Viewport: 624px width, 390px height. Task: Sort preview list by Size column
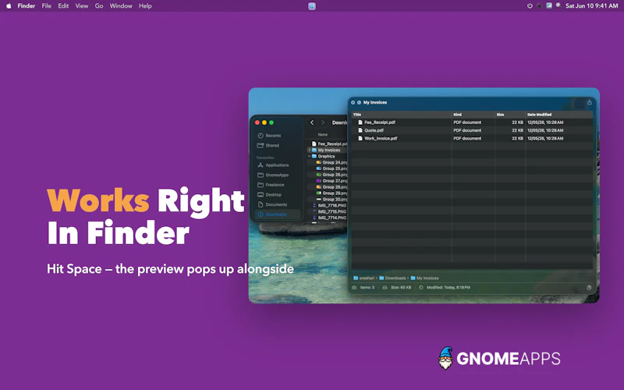pyautogui.click(x=510, y=115)
